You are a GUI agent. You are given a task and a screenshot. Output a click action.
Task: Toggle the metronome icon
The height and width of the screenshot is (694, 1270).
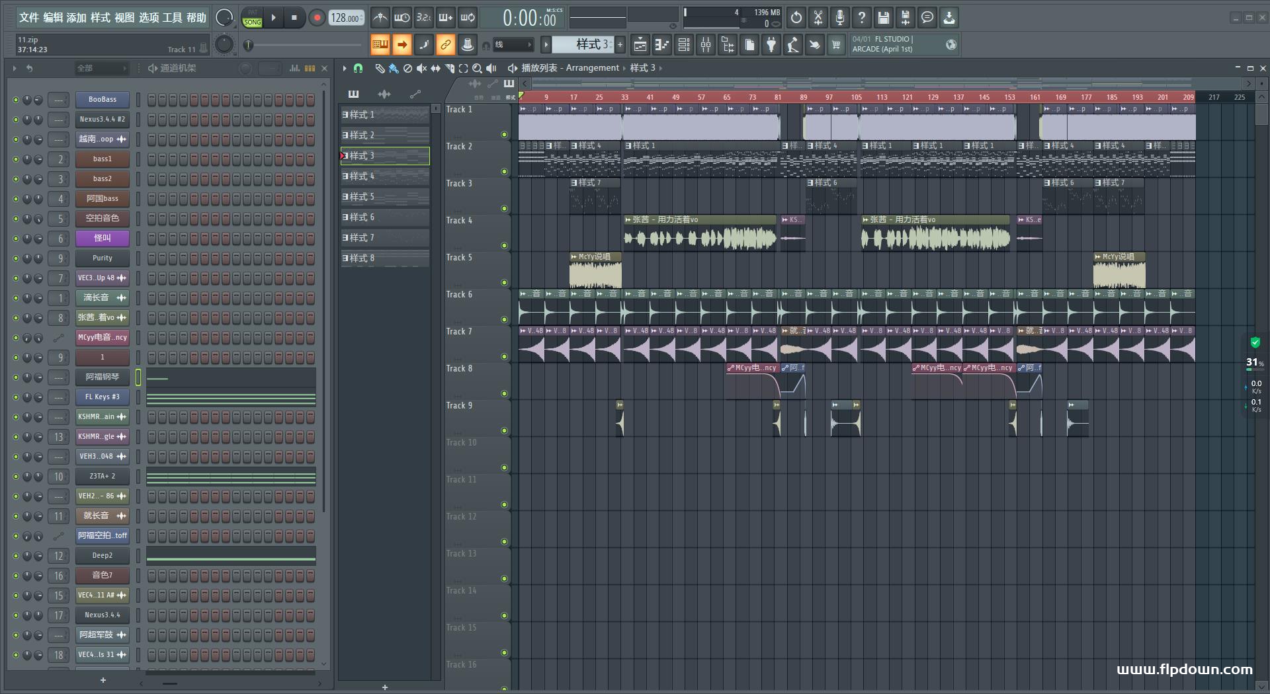tap(380, 18)
